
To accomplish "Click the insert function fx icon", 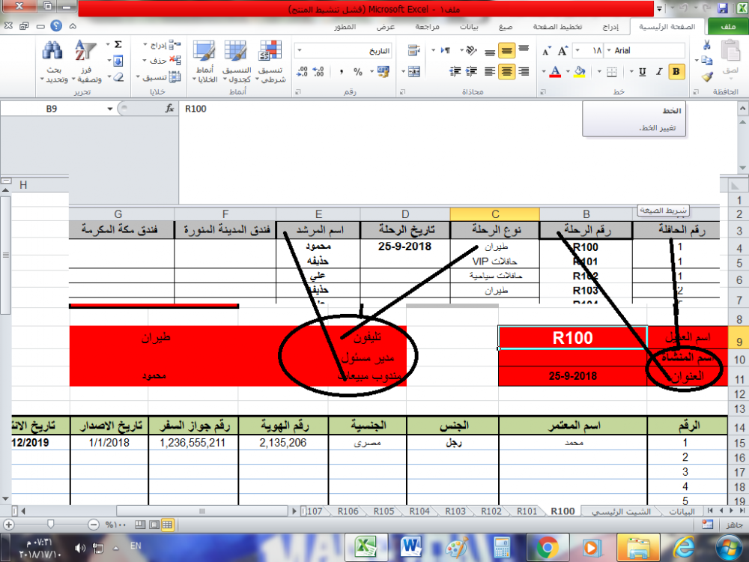I will 169,109.
